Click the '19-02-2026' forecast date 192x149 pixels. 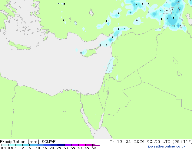click(131, 142)
